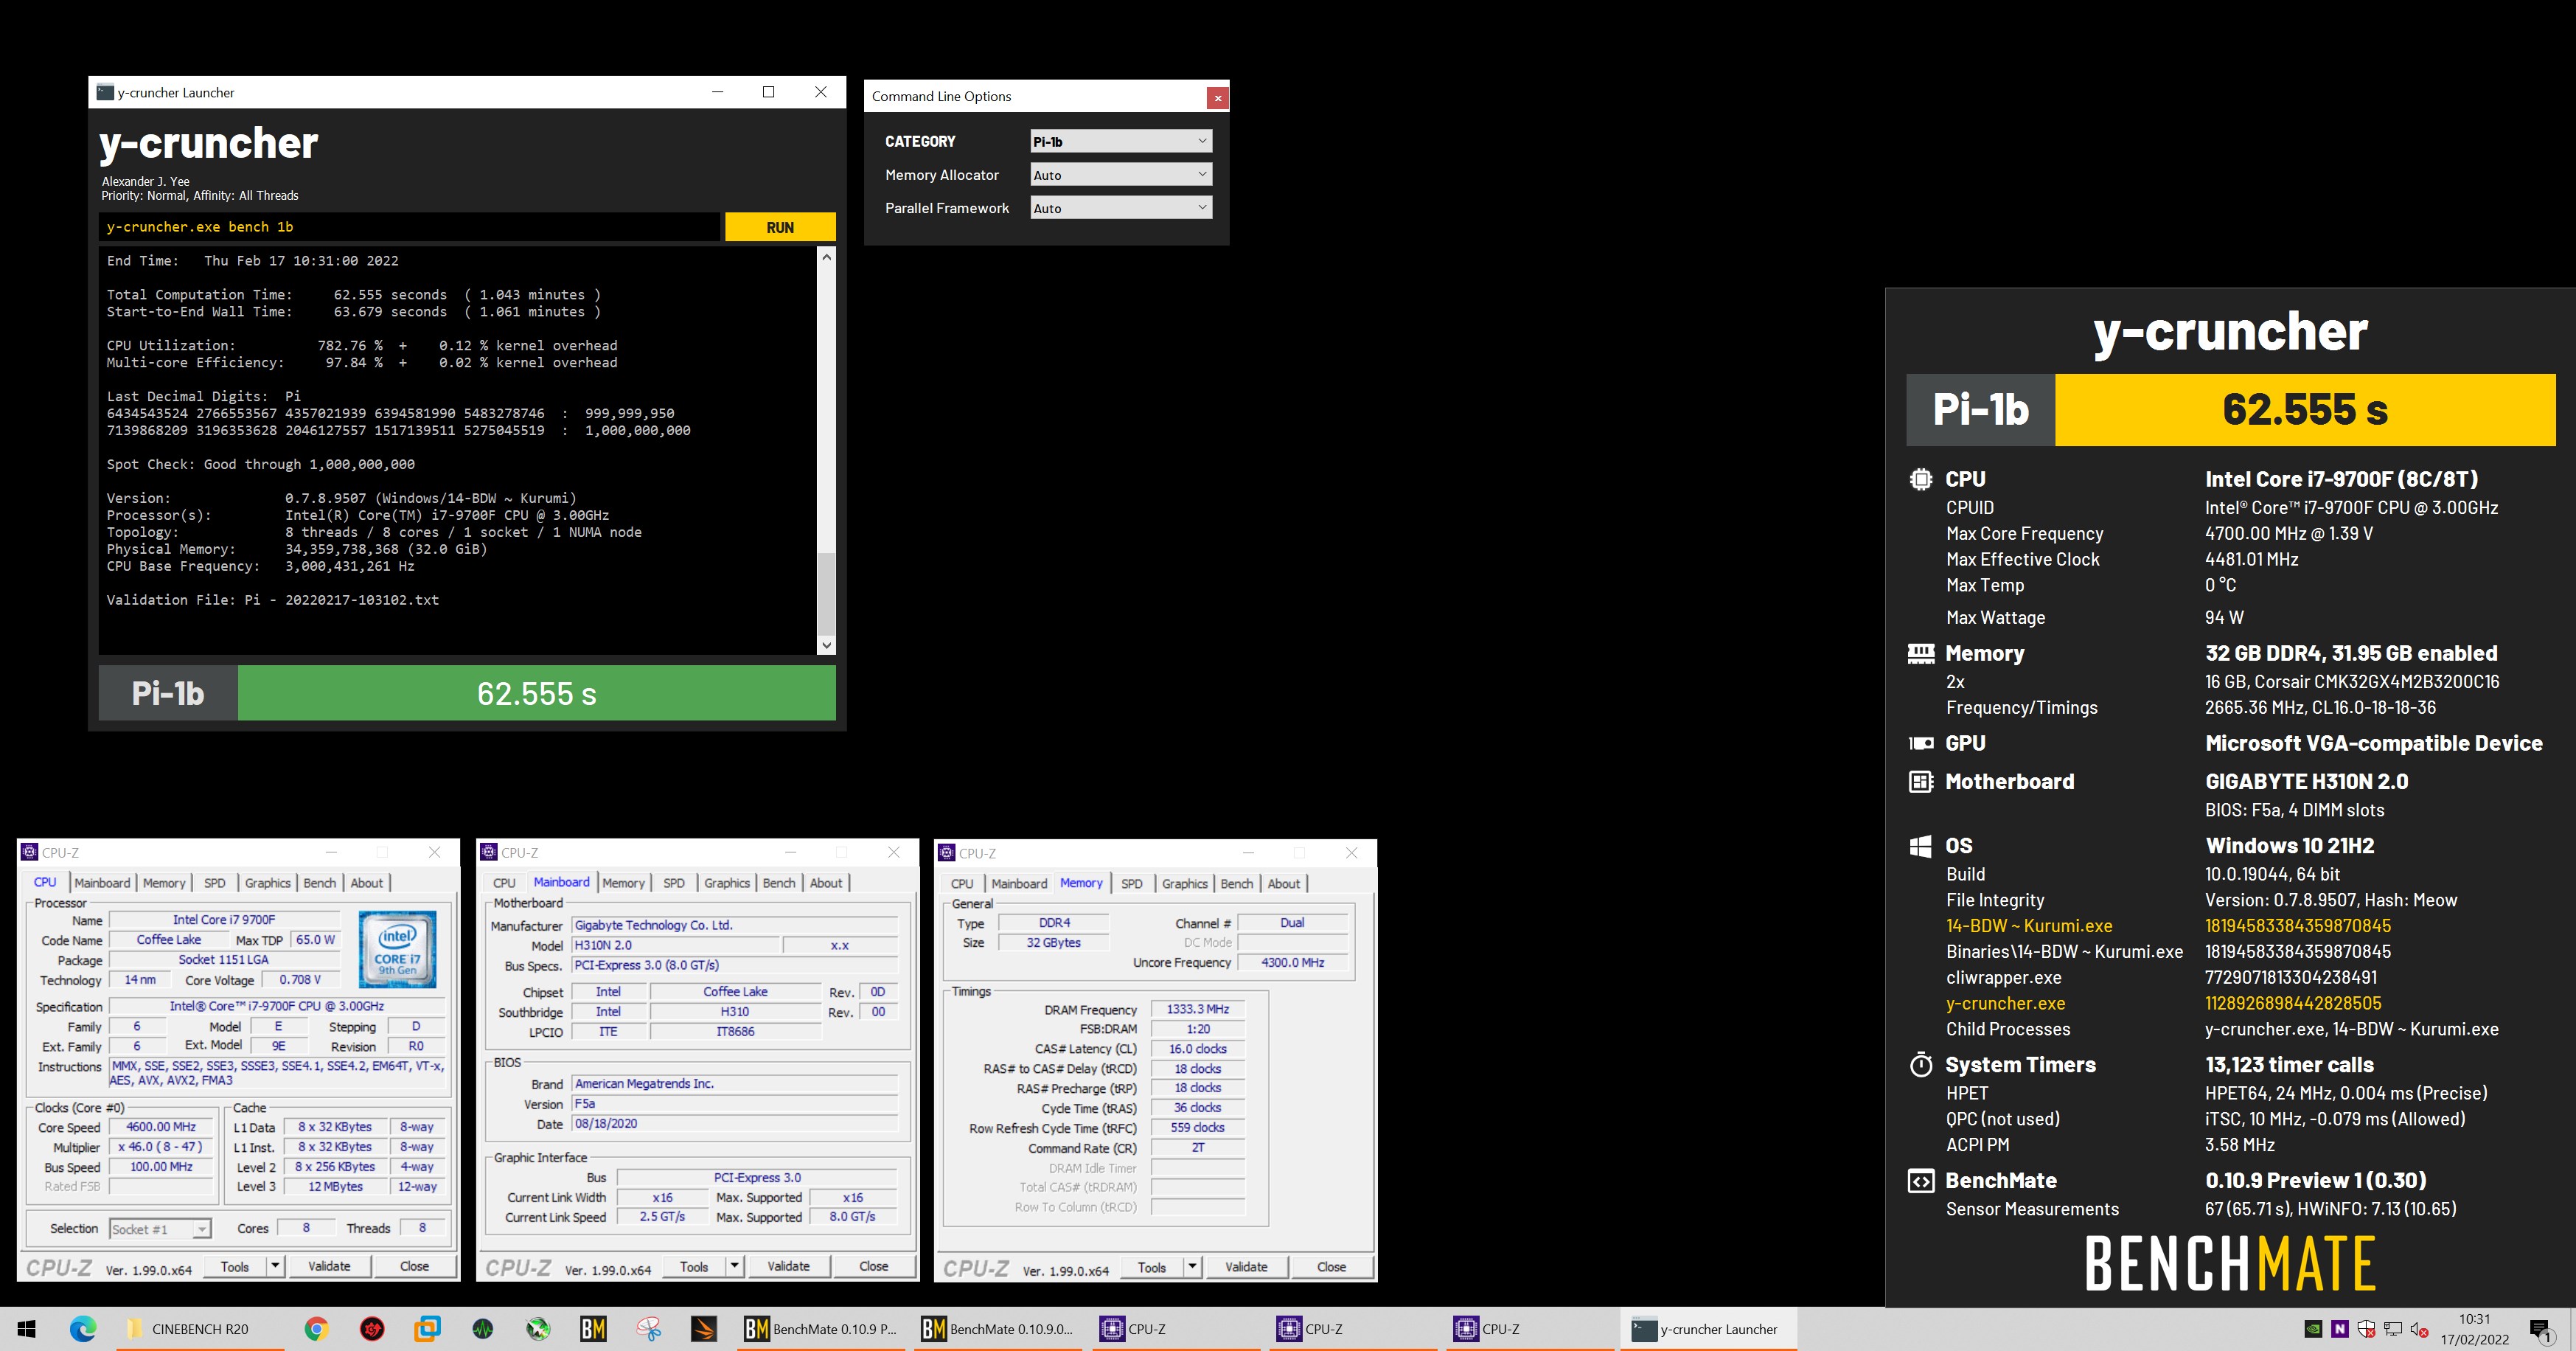2576x1351 pixels.
Task: Open the notification center icon
Action: pos(2540,1330)
